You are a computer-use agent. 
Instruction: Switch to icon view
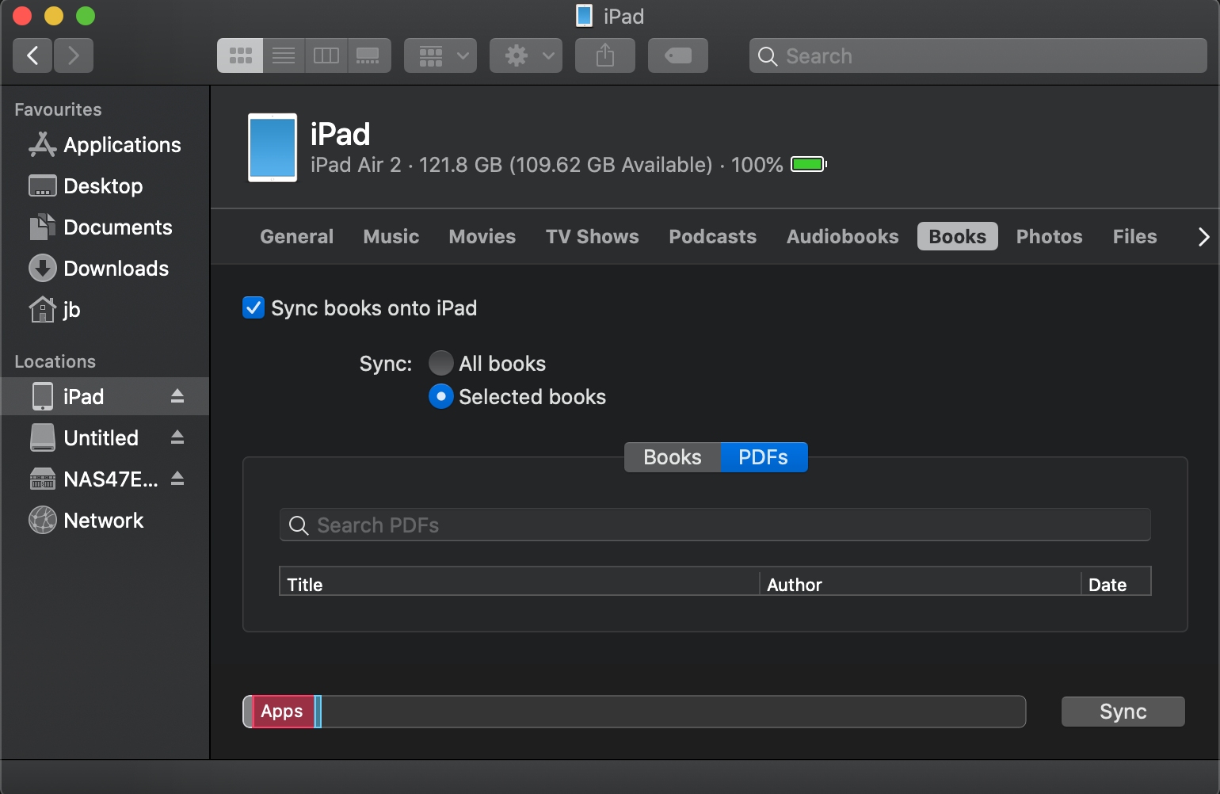(240, 55)
